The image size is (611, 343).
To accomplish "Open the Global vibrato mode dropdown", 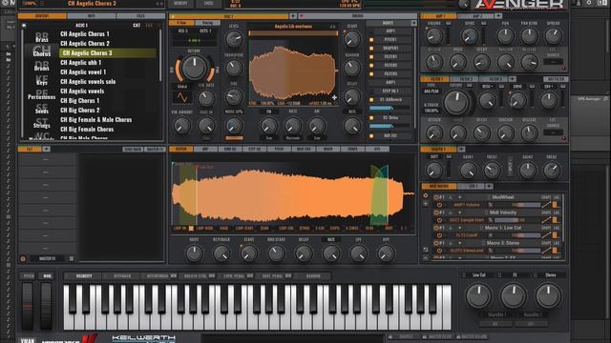I will pos(182,87).
